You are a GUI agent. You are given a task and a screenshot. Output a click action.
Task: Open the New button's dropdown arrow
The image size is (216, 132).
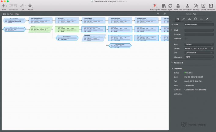6,6
